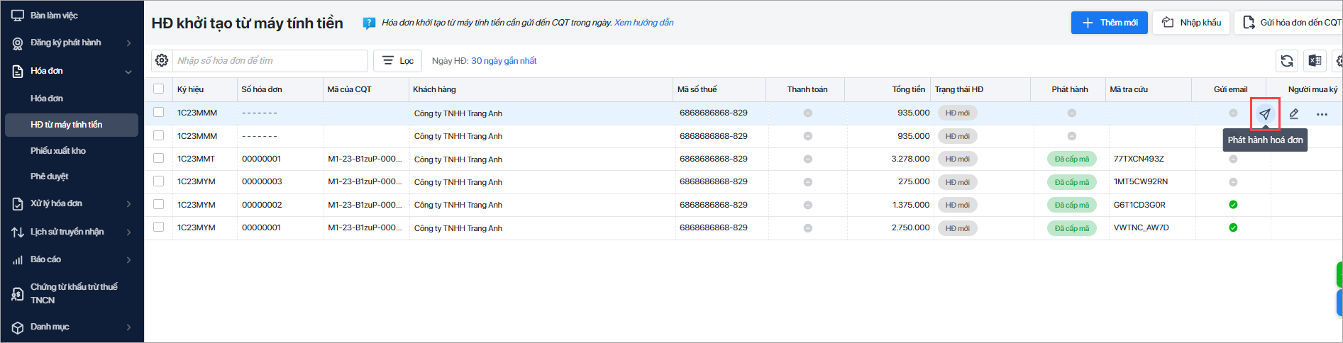This screenshot has width=1343, height=343.
Task: Click the refresh icon above the table
Action: pos(1287,61)
